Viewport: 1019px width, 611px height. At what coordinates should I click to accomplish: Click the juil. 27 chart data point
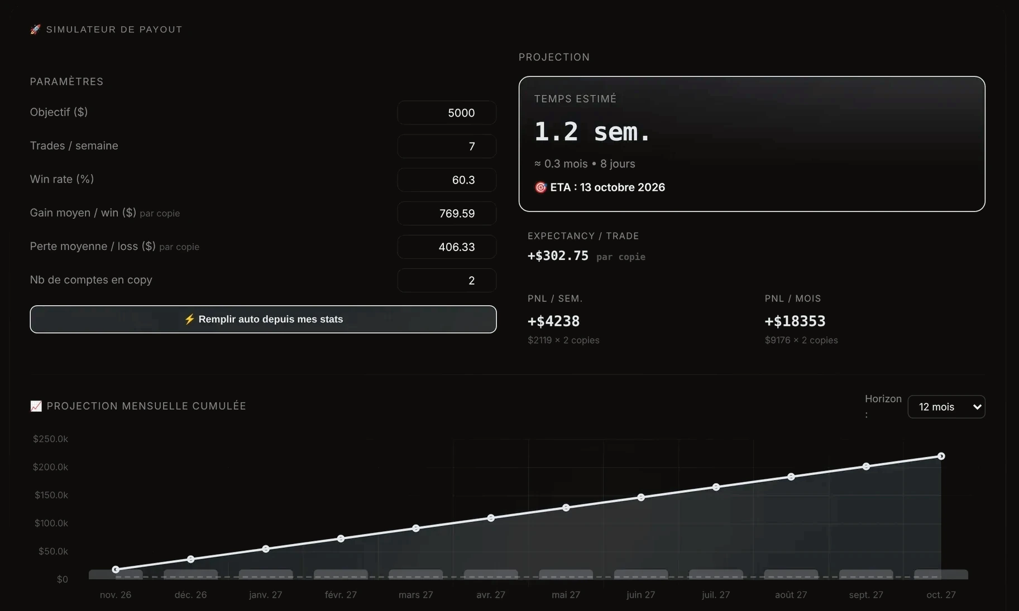tap(716, 487)
